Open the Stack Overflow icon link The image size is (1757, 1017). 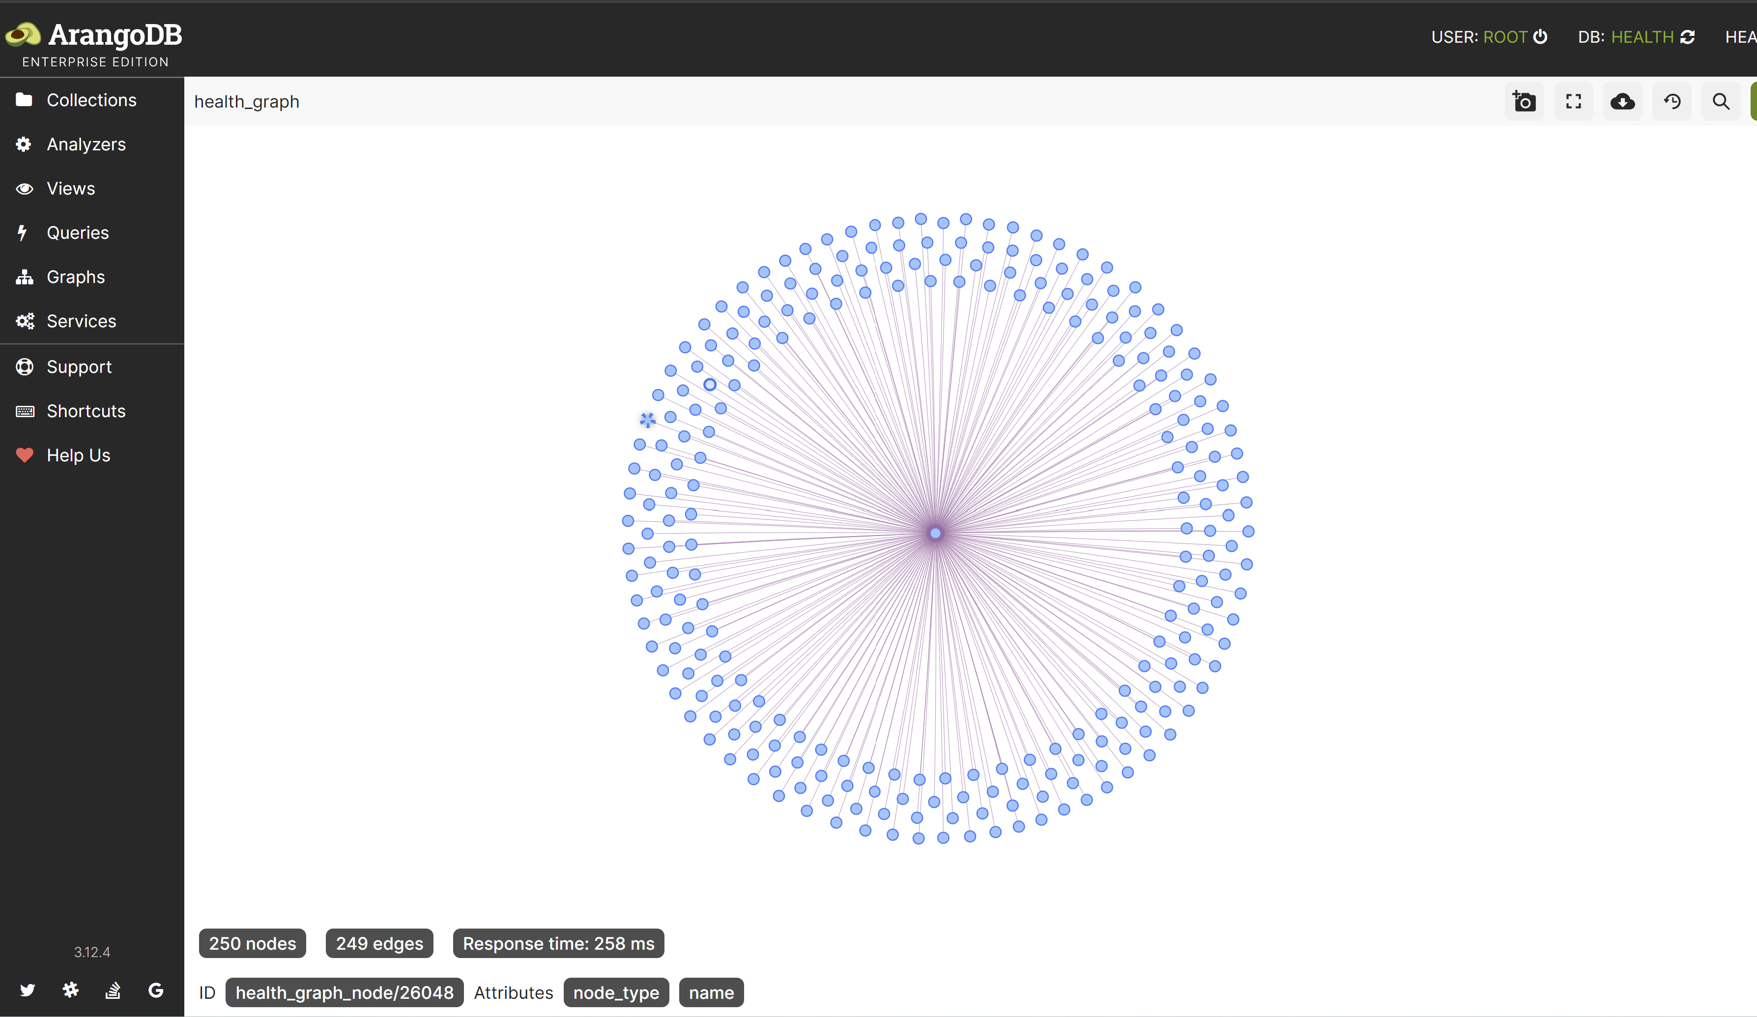(113, 990)
